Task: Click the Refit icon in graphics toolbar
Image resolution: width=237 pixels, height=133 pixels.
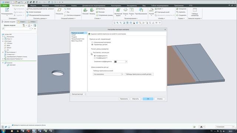Action: (x=114, y=23)
